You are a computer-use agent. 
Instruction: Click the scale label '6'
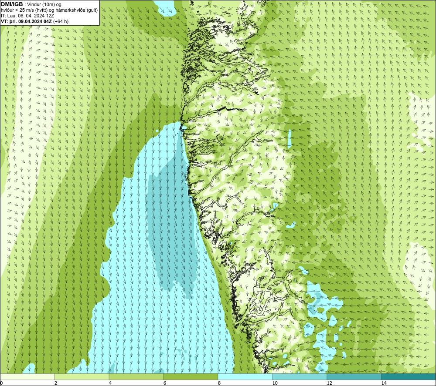tap(165, 383)
